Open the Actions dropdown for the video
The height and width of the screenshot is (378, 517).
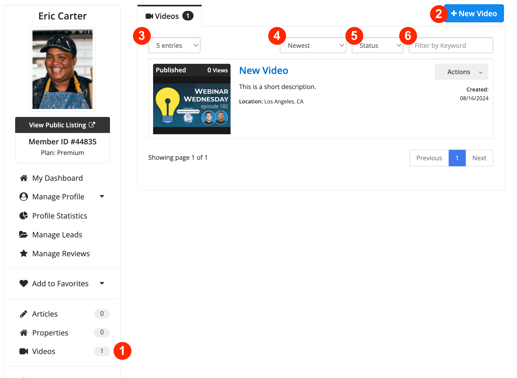pyautogui.click(x=462, y=72)
